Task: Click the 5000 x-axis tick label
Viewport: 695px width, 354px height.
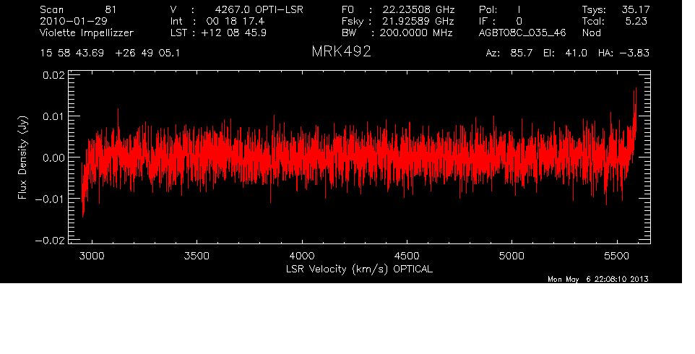Action: (511, 256)
